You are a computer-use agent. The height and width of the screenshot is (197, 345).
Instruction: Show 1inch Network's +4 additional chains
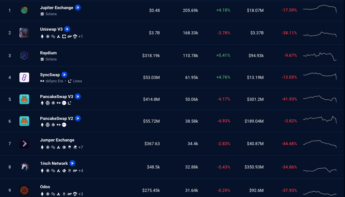[80, 171]
